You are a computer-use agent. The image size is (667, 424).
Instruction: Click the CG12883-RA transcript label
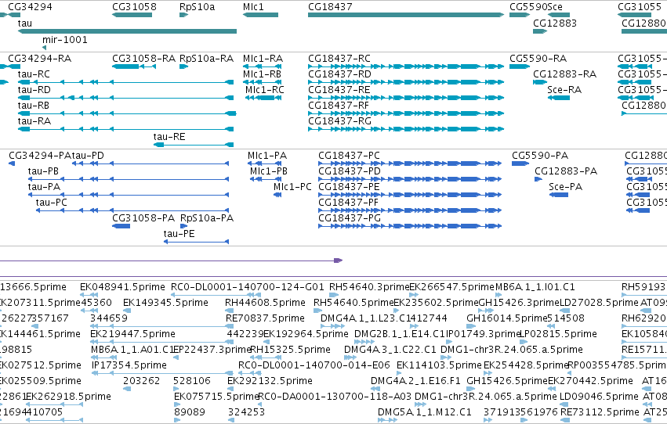pyautogui.click(x=564, y=74)
